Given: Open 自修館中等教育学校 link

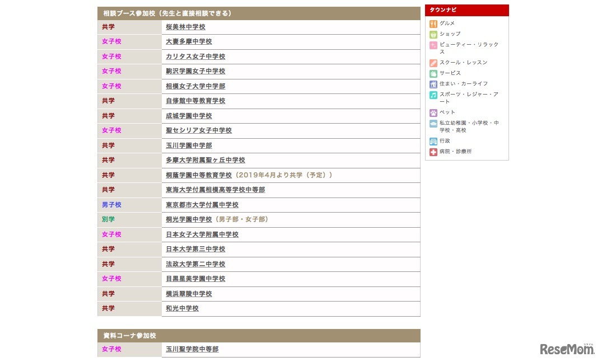Looking at the screenshot, I should click(x=195, y=101).
